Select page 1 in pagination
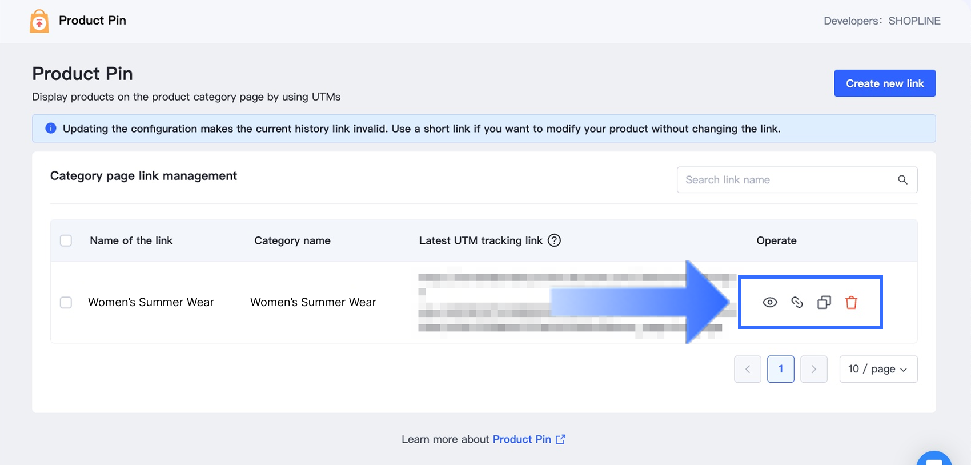971x465 pixels. point(780,369)
